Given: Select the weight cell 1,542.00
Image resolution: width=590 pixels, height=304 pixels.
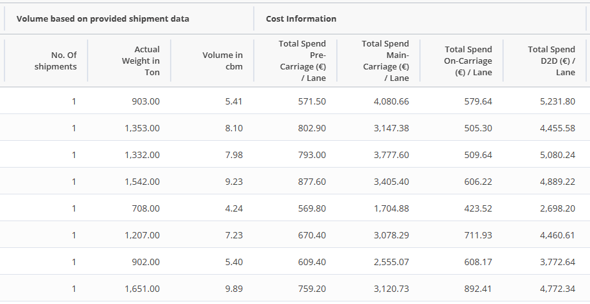Looking at the screenshot, I should pos(143,182).
